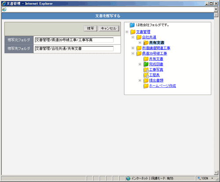Image resolution: width=220 pixels, height=182 pixels.
Task: Click the ホームページ作成 folder icon
Action: pos(146,86)
